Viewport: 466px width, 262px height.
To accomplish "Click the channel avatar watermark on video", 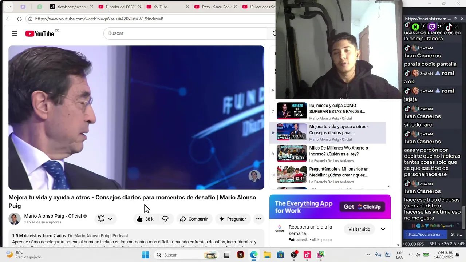I will (x=254, y=176).
